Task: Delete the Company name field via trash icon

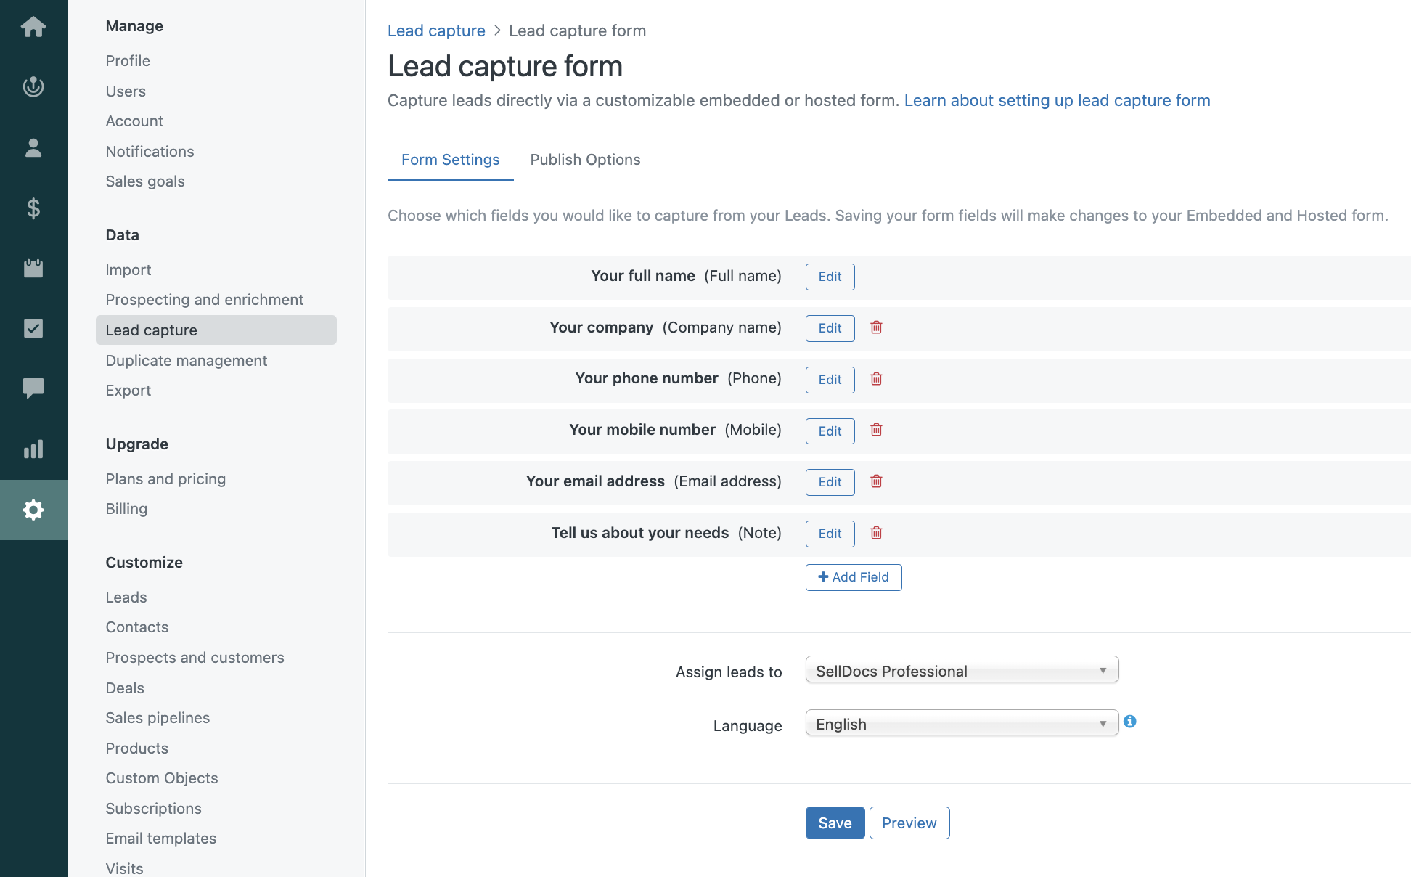Action: [x=876, y=327]
